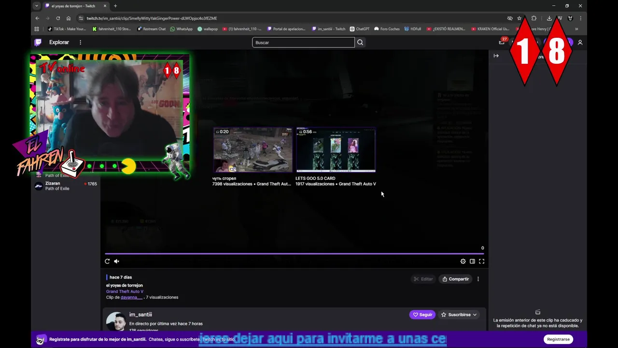Click the Buscar search field

pos(303,43)
